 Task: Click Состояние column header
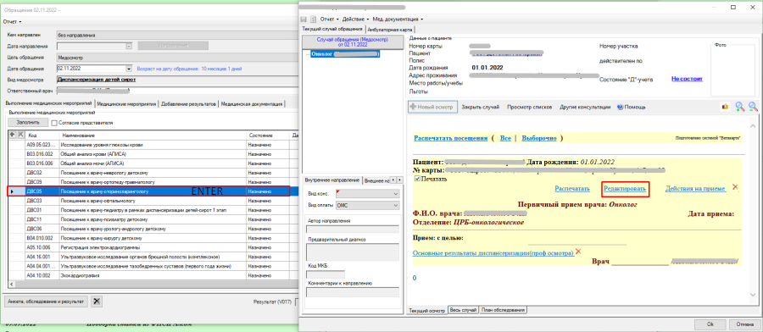(x=268, y=135)
